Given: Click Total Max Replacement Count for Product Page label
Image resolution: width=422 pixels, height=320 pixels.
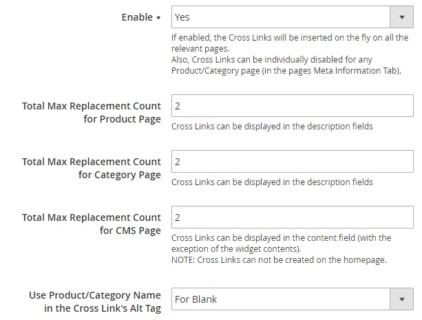Looking at the screenshot, I should coord(92,112).
